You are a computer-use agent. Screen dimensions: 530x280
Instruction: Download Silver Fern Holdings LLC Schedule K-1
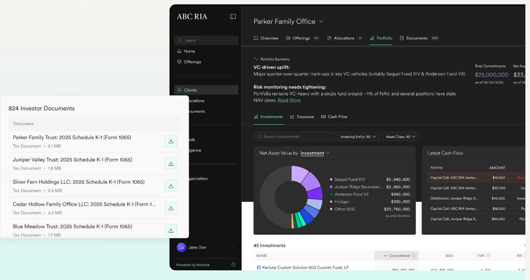[x=171, y=186]
